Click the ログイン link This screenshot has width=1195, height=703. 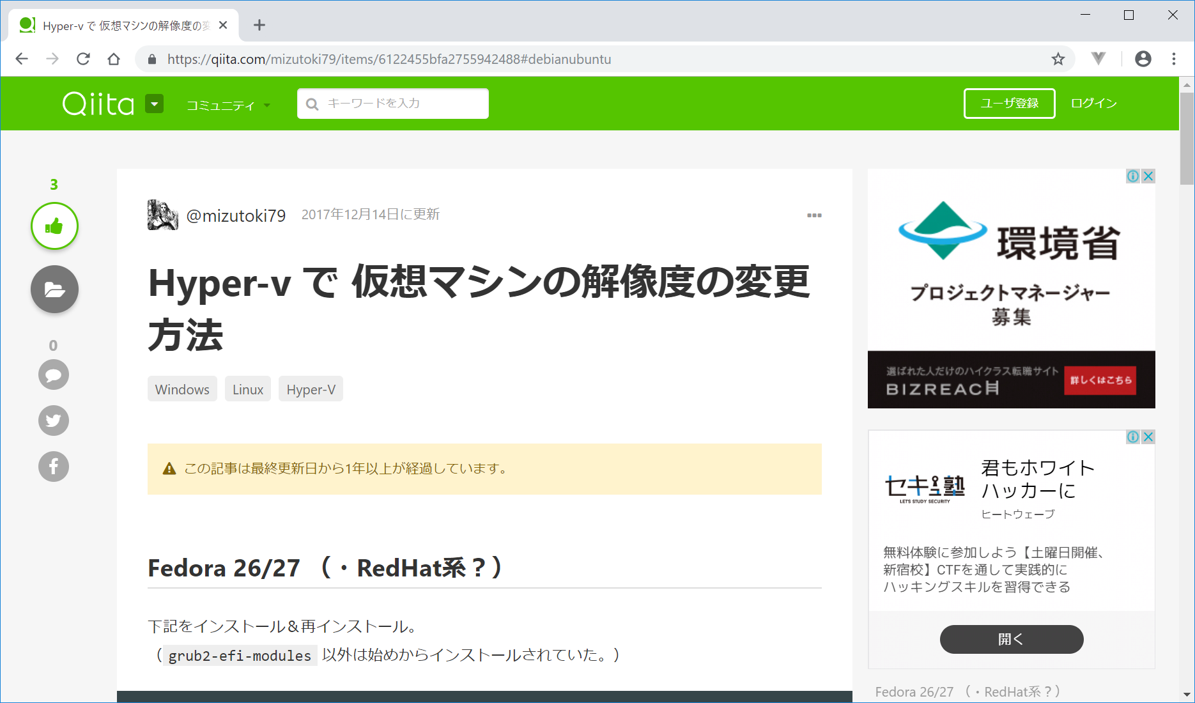pos(1093,104)
